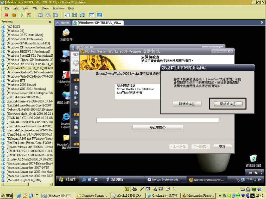
Task: Click 整合掃描程式 list entry
Action: 126,86
